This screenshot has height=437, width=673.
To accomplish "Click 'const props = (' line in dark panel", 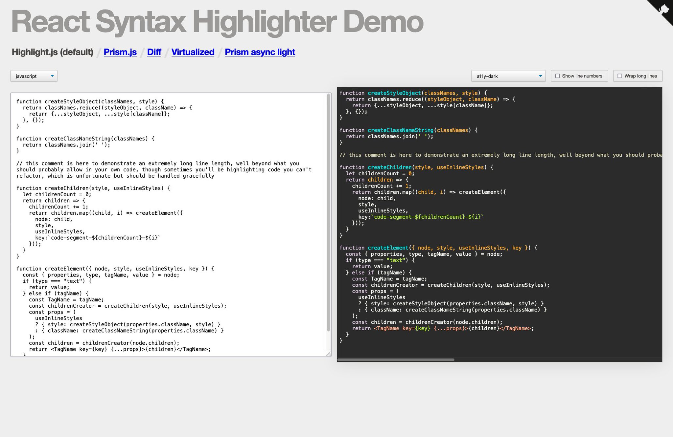I will [x=375, y=291].
